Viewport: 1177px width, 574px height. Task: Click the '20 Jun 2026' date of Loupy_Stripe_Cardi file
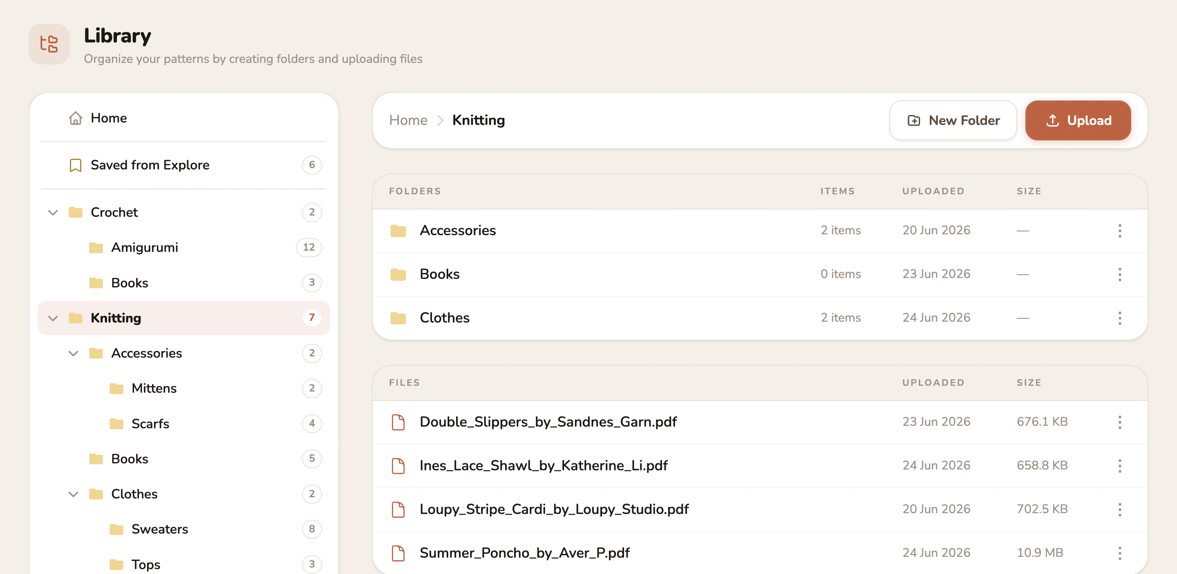click(936, 509)
